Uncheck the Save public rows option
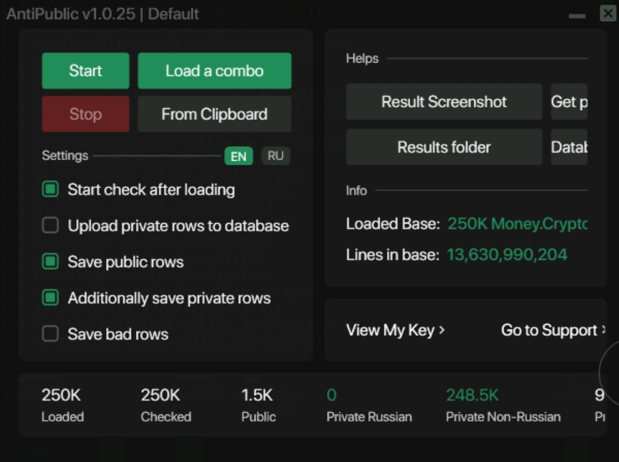619x462 pixels. (50, 262)
